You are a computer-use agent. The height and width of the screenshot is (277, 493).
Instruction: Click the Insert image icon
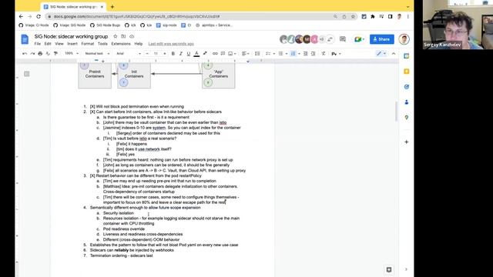point(231,54)
